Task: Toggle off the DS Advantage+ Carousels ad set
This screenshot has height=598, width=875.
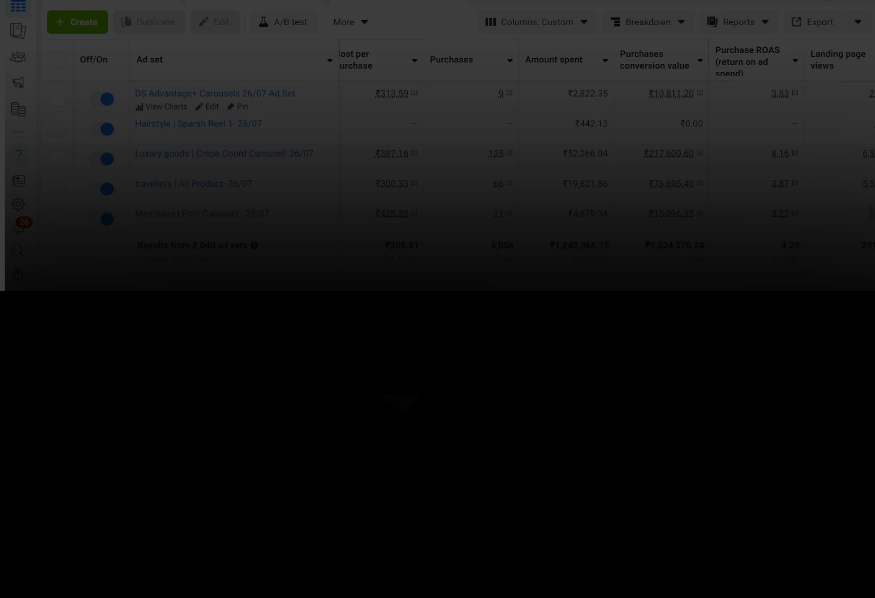Action: pos(102,99)
